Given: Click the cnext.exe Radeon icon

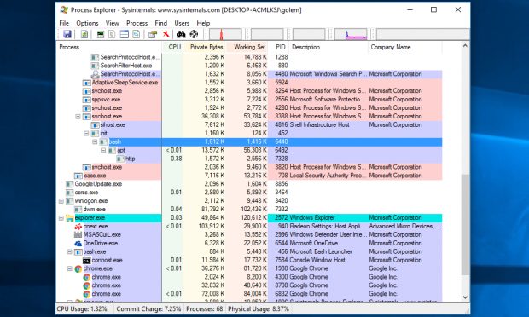Looking at the screenshot, I should [x=78, y=227].
